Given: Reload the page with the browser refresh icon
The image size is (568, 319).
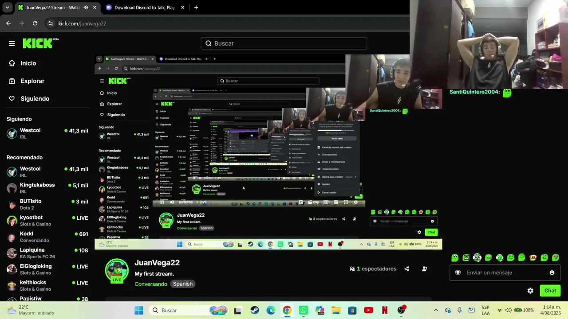Looking at the screenshot, I should [35, 23].
